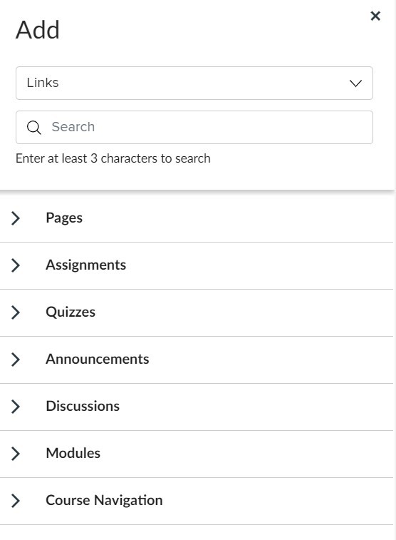Click the Add panel heading
This screenshot has height=540, width=396.
[38, 30]
